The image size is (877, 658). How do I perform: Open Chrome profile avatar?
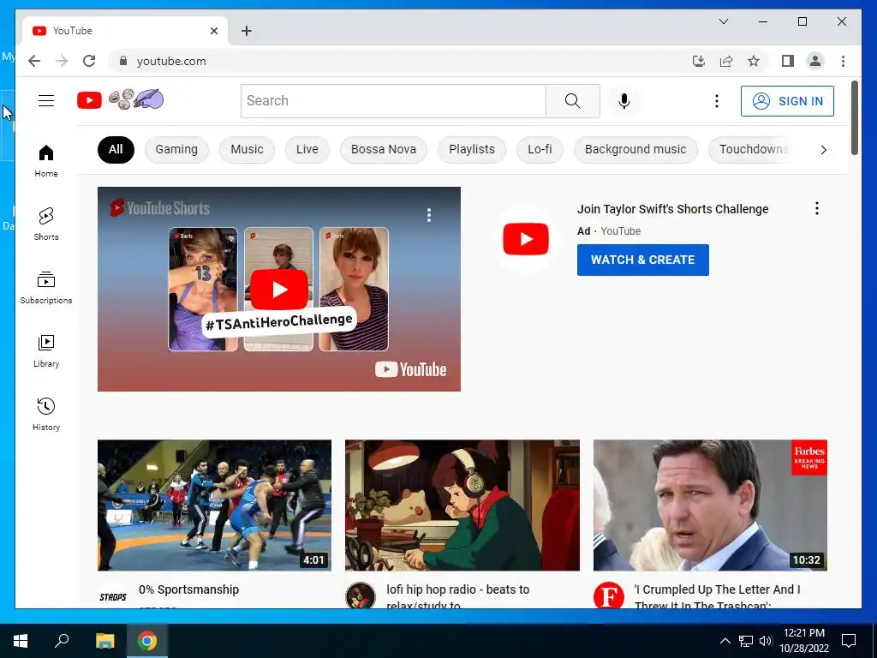pyautogui.click(x=815, y=61)
